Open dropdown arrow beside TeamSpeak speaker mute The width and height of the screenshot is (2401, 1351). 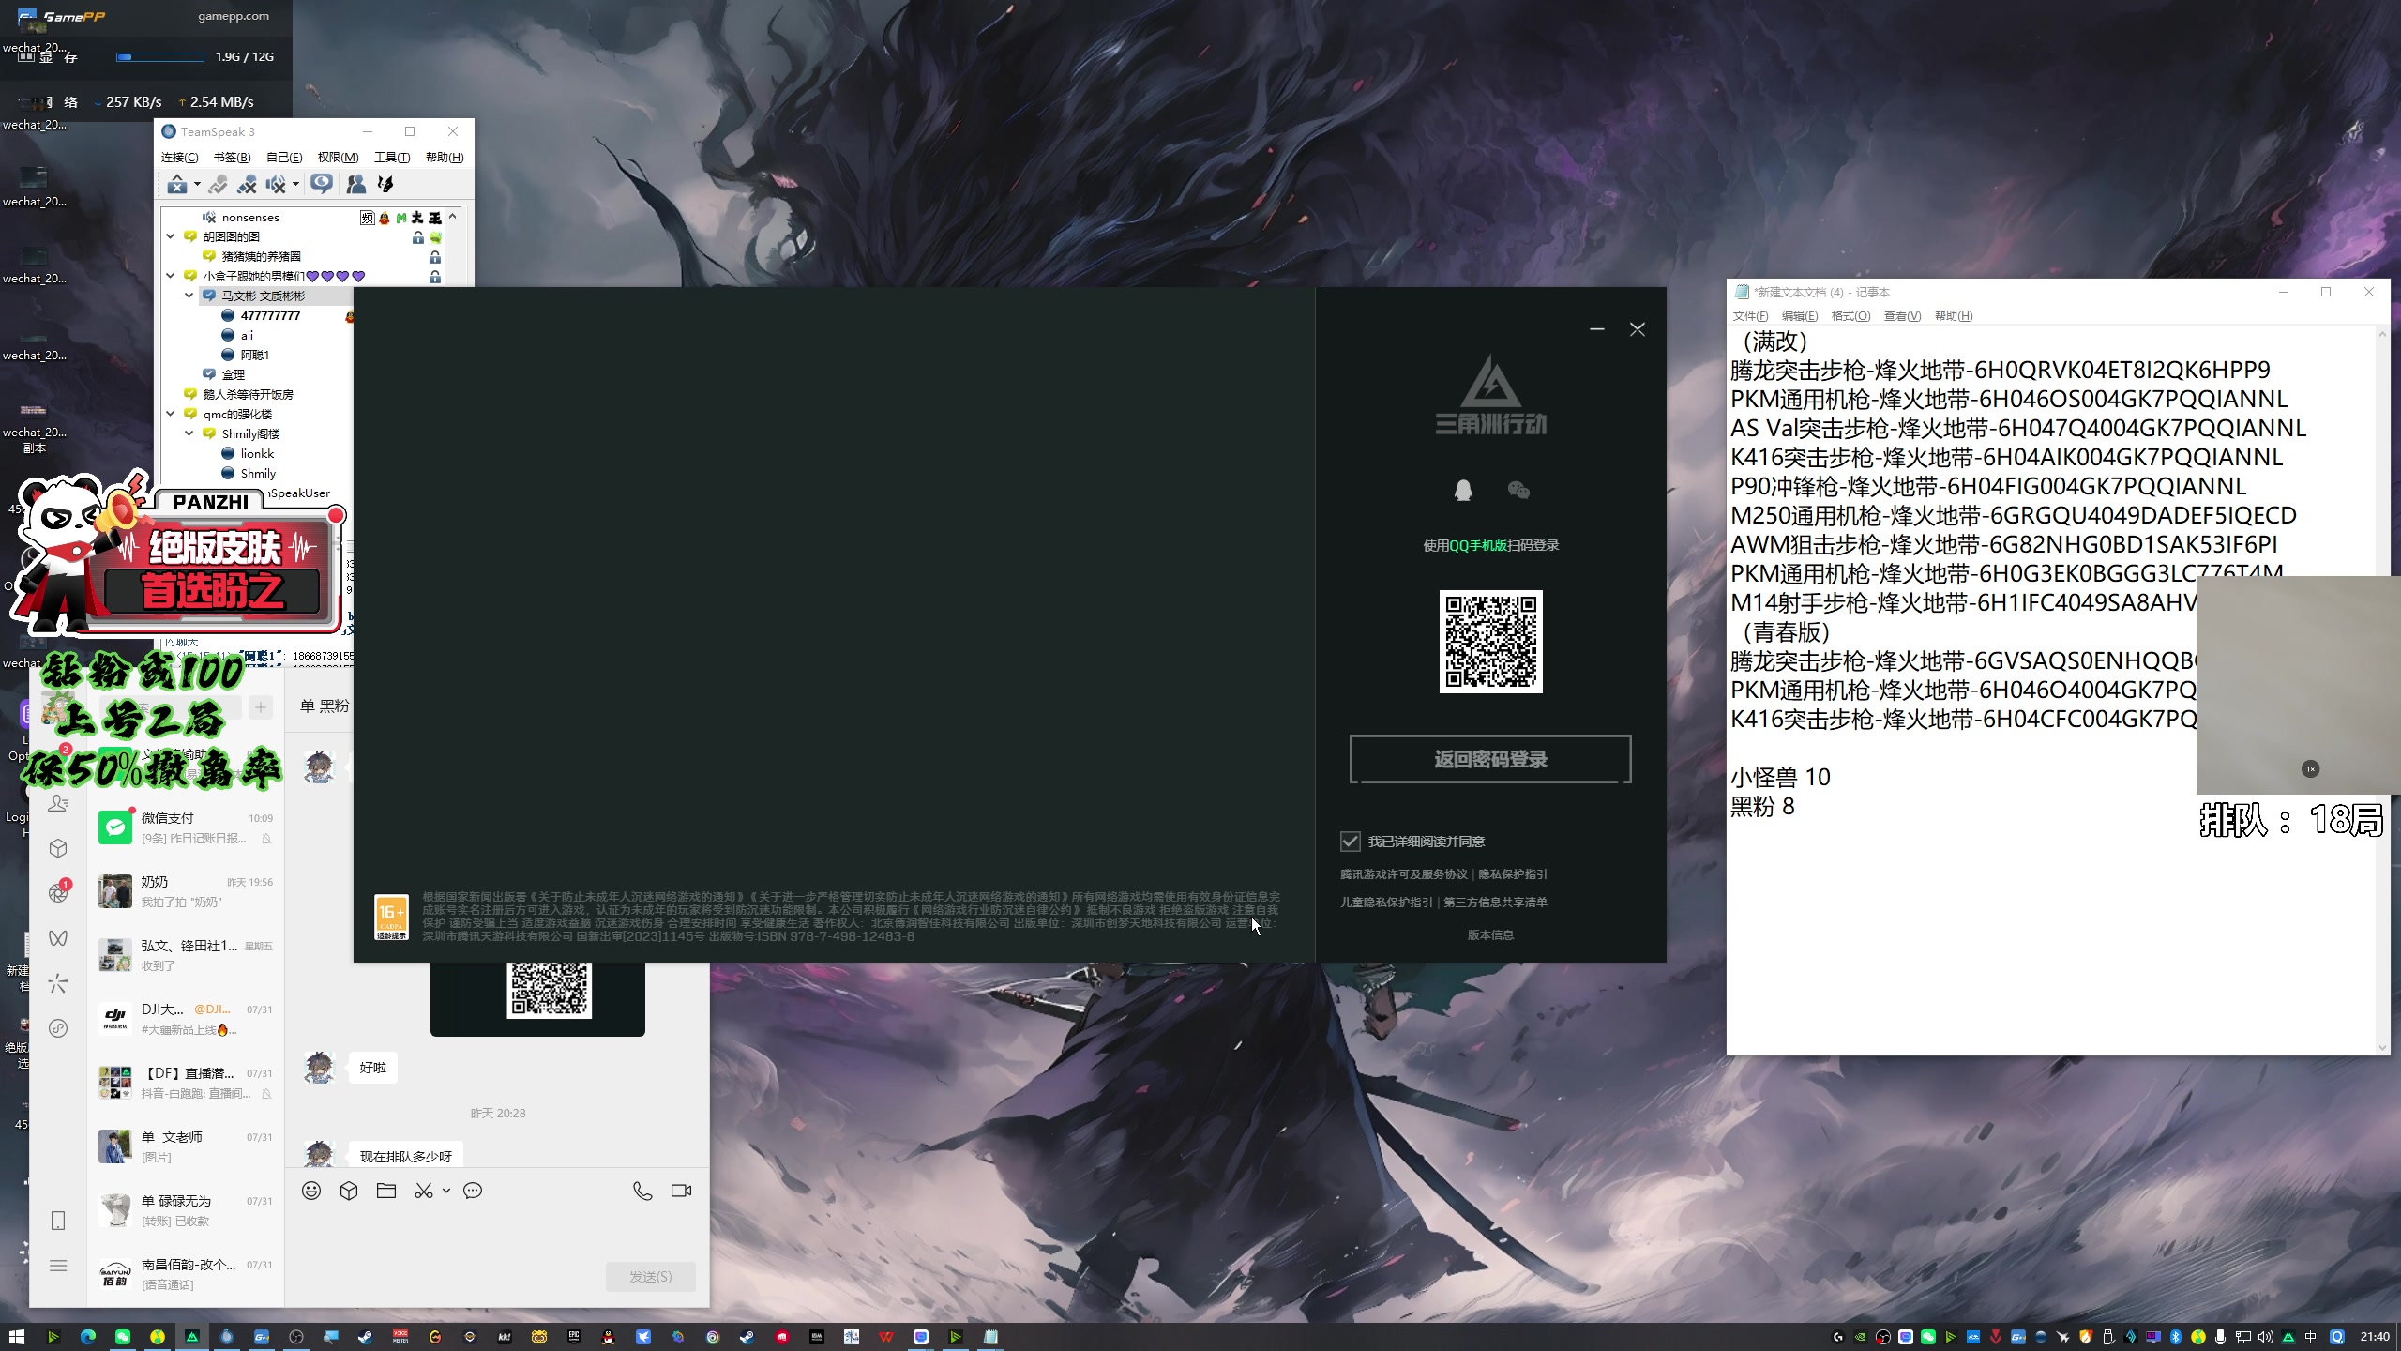(x=295, y=184)
